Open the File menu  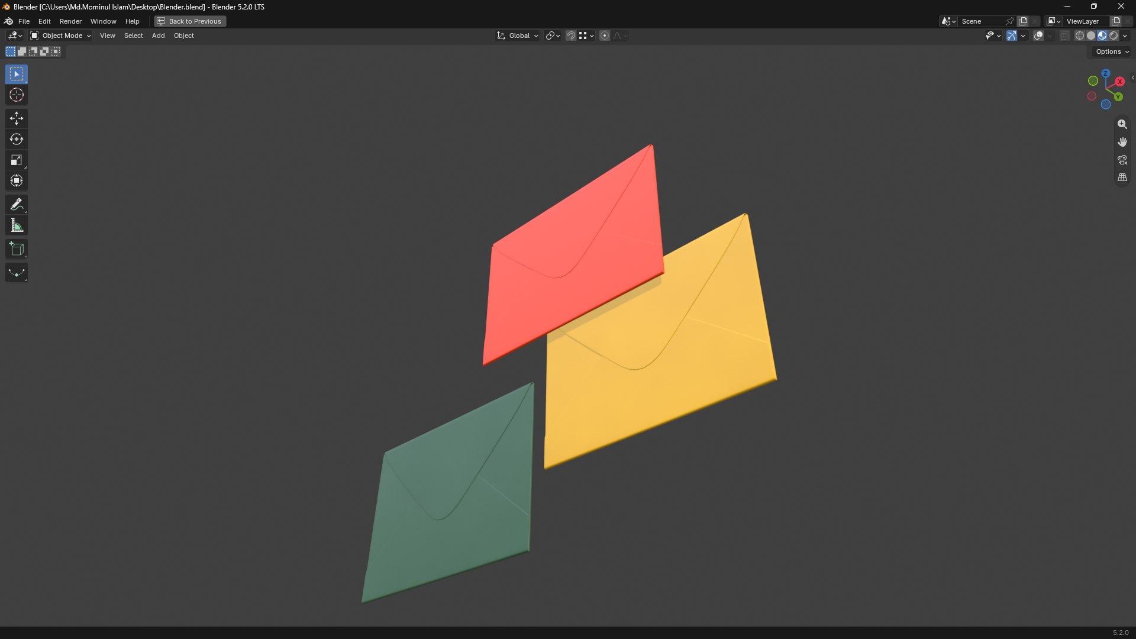(24, 21)
